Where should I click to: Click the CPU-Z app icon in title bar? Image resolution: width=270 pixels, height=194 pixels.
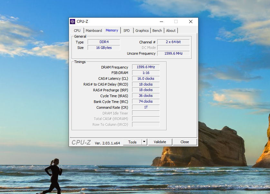pos(72,22)
